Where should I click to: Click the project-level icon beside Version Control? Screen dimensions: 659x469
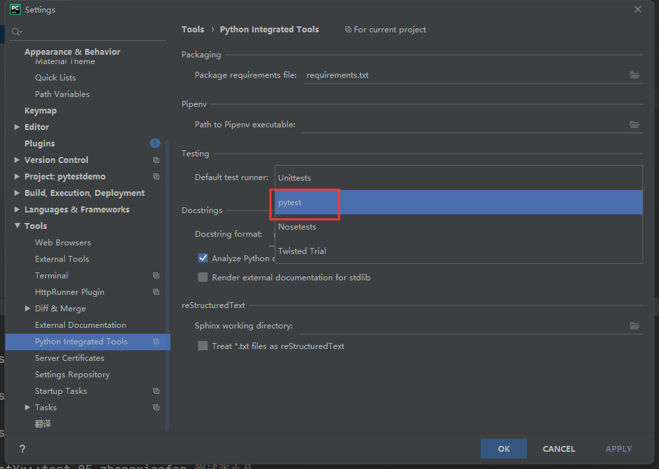pyautogui.click(x=156, y=160)
